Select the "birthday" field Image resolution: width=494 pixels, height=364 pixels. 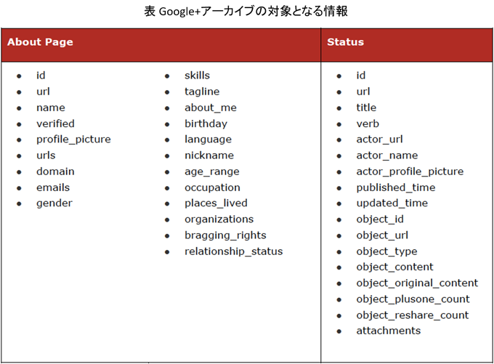click(206, 124)
